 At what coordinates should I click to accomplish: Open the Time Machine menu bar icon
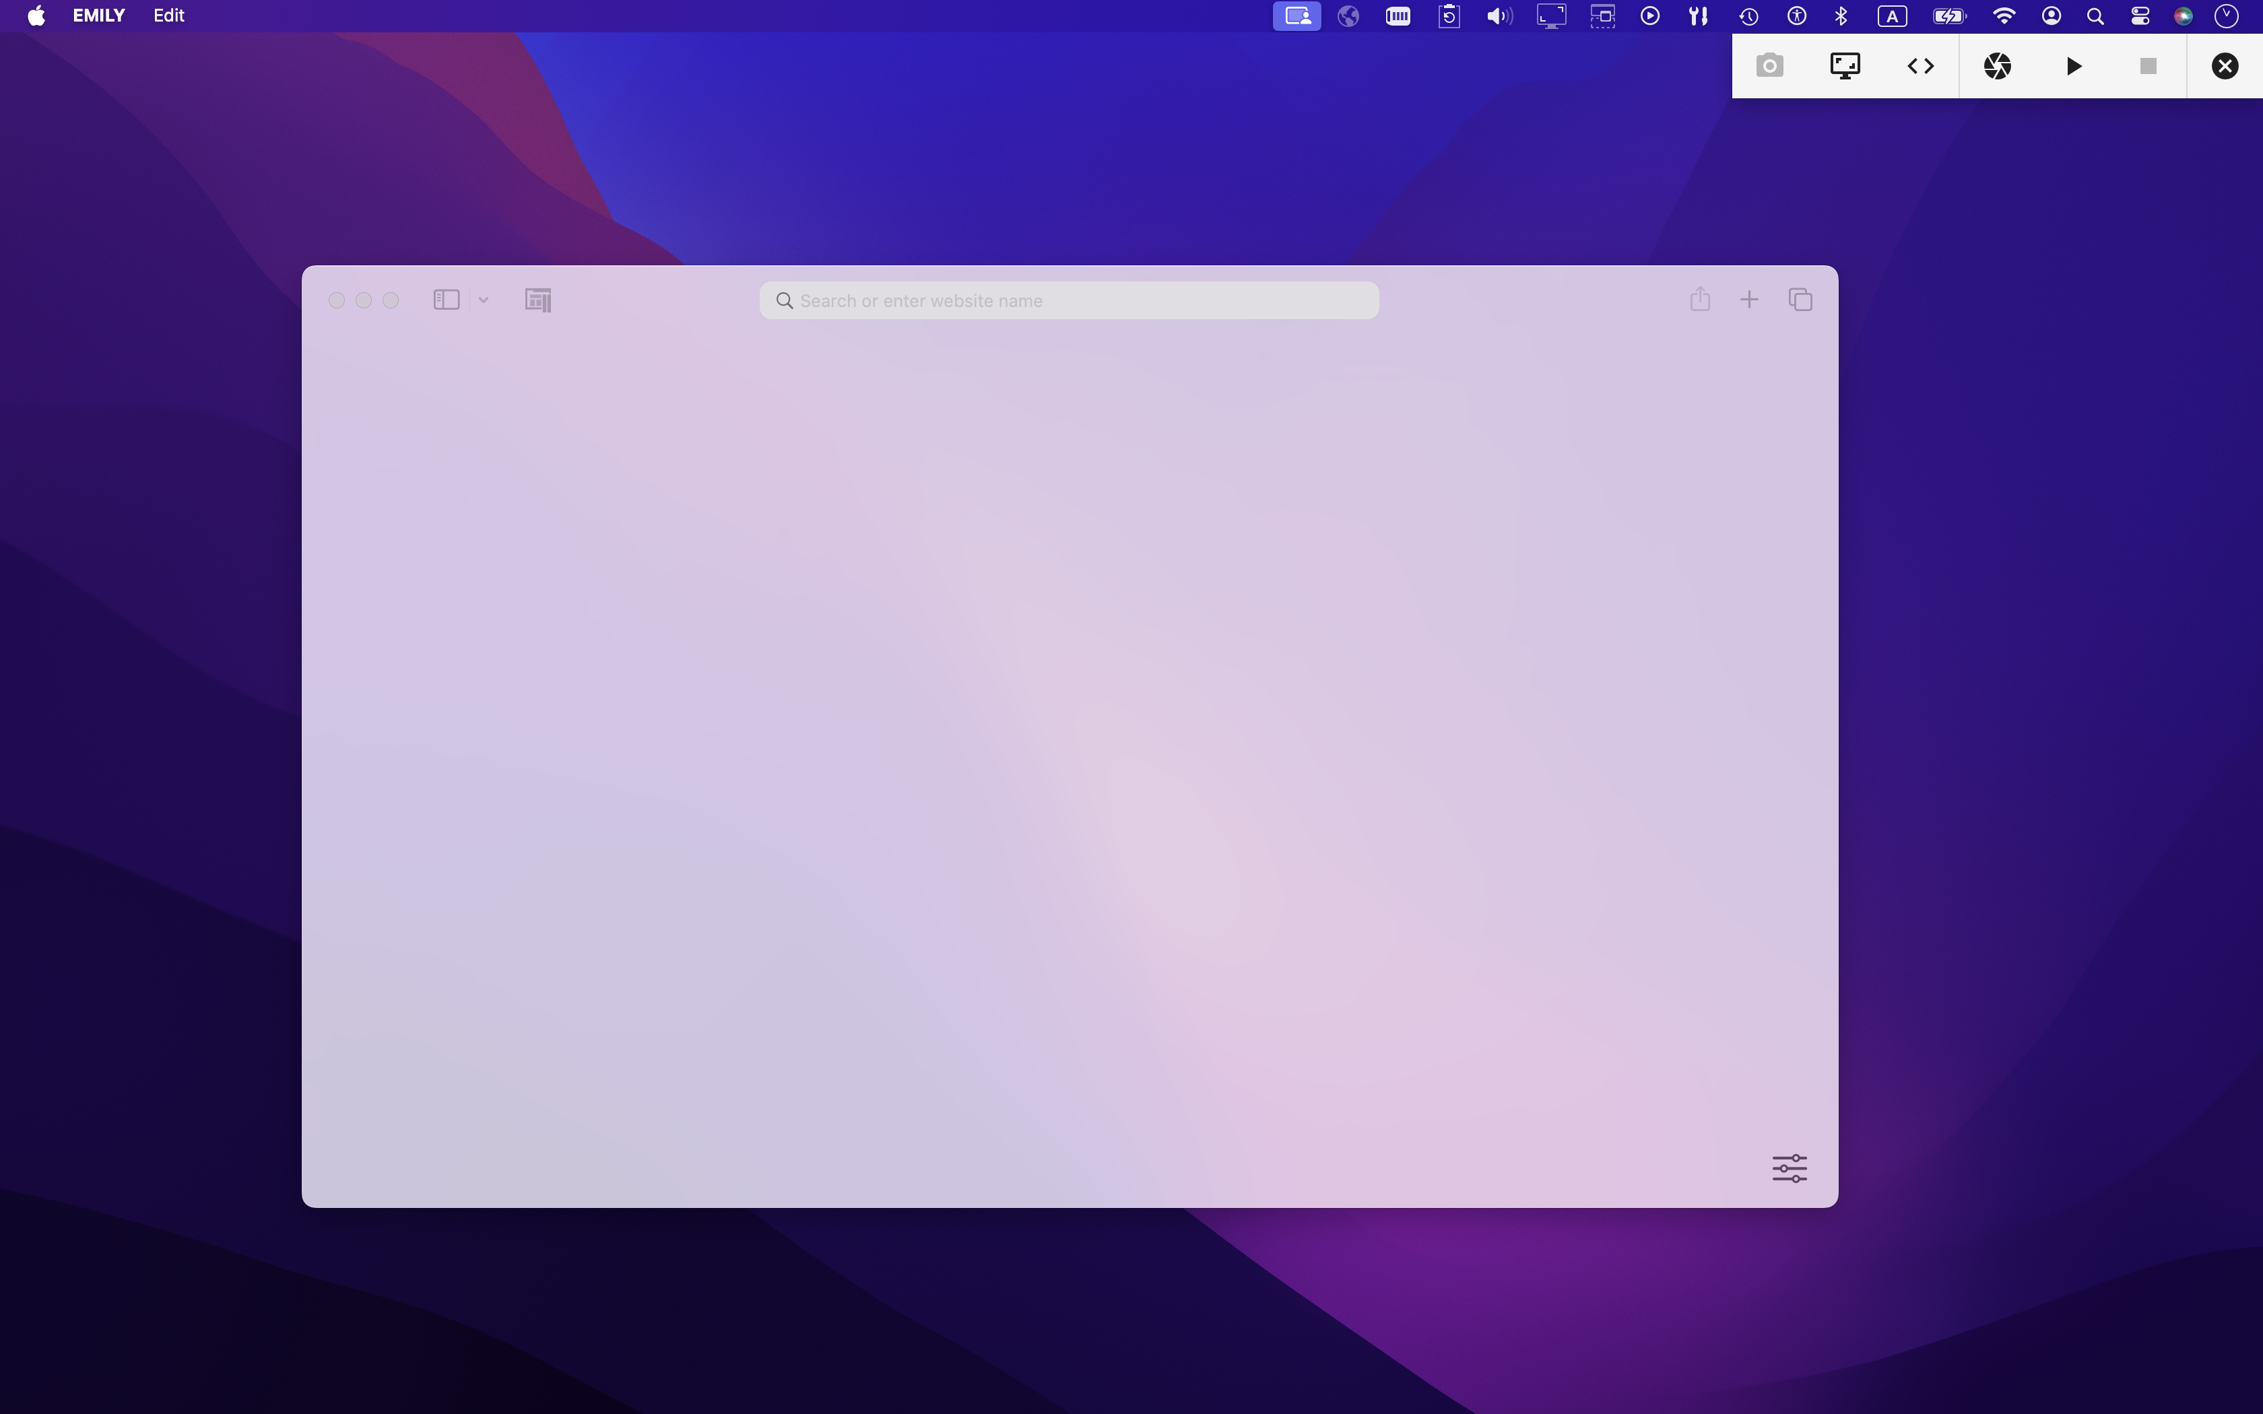click(x=1748, y=16)
